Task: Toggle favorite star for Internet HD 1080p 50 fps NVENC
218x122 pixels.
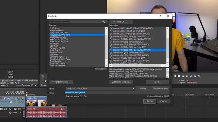Action: coord(111,44)
